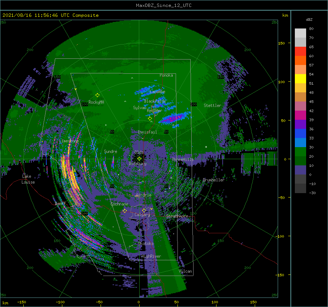Click the Drumheller label
The height and width of the screenshot is (307, 328).
pos(213,180)
